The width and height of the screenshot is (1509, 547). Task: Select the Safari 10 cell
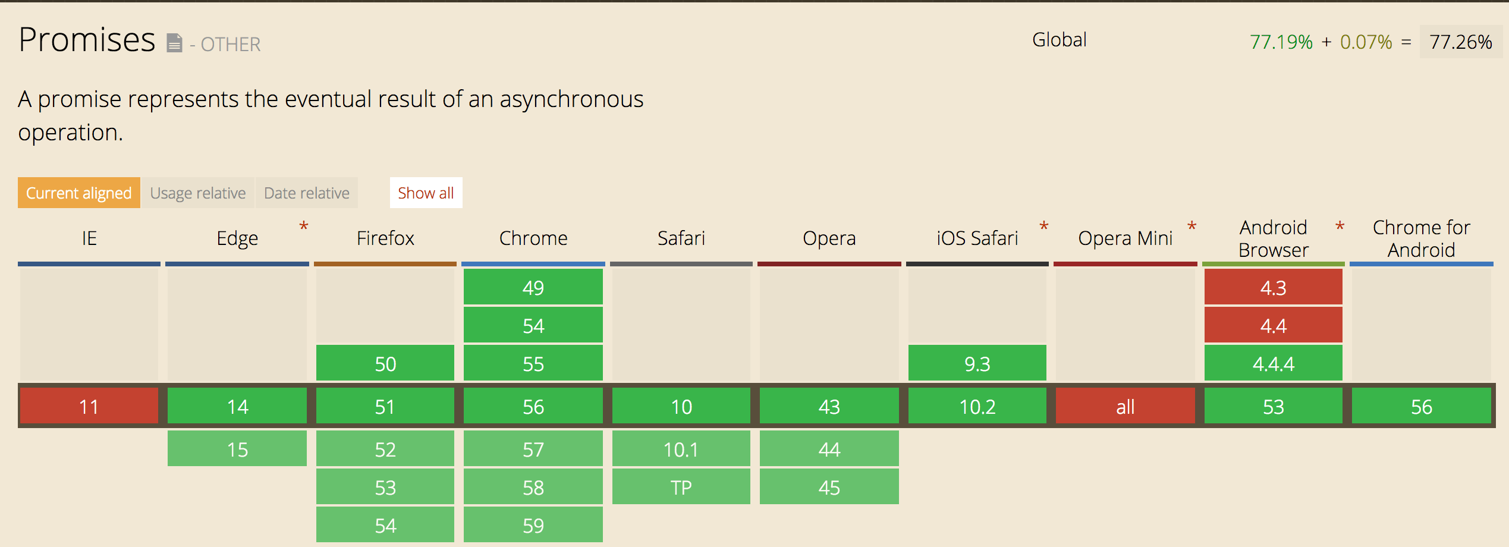coord(681,406)
